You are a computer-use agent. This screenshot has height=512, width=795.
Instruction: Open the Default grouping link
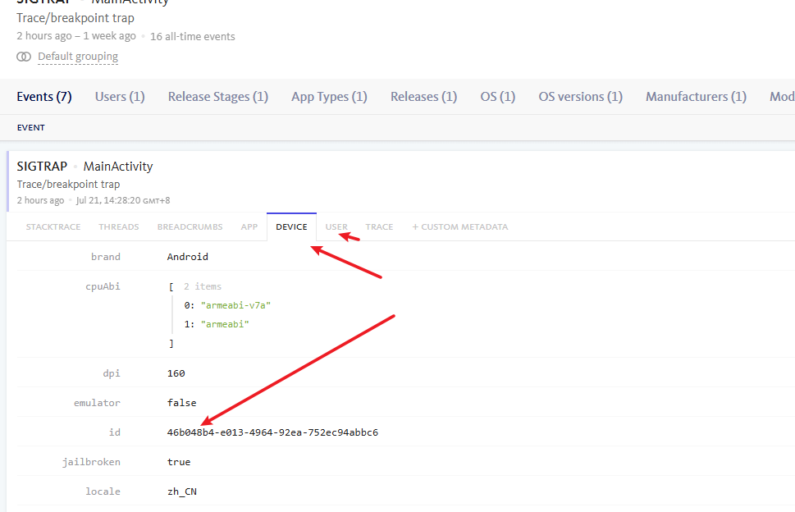point(78,57)
